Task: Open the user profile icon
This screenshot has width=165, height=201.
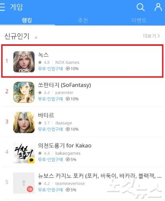Action: point(158,7)
